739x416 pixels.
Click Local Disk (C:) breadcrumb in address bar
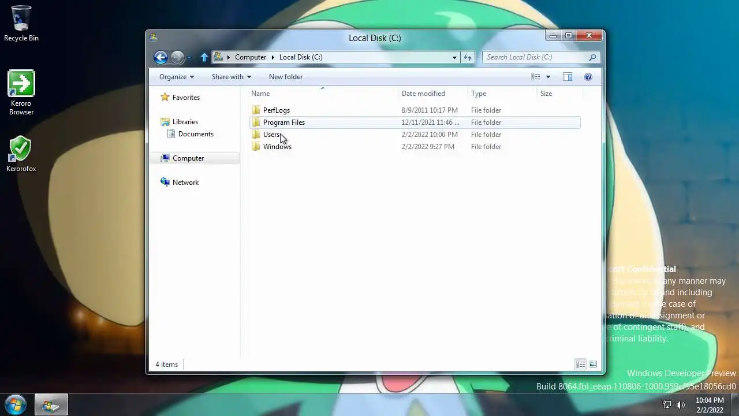(301, 57)
